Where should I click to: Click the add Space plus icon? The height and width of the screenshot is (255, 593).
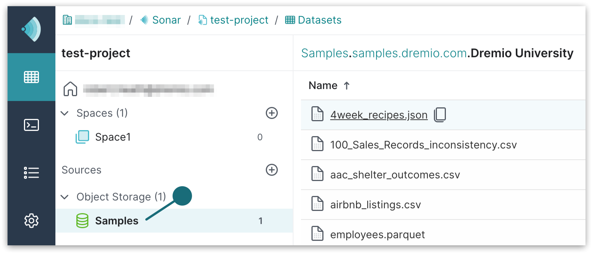(271, 113)
